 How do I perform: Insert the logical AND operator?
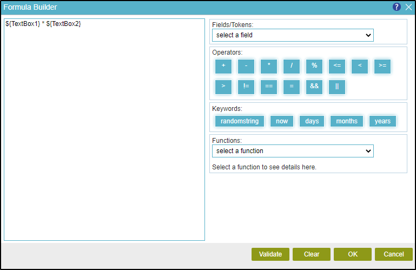(x=314, y=87)
